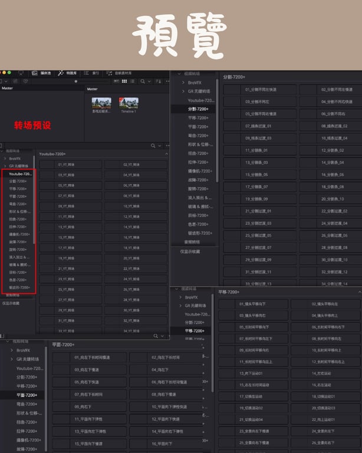
Task: Expand GR 无缝转场 in the 平面-7200+ panel tree
Action: (12, 359)
